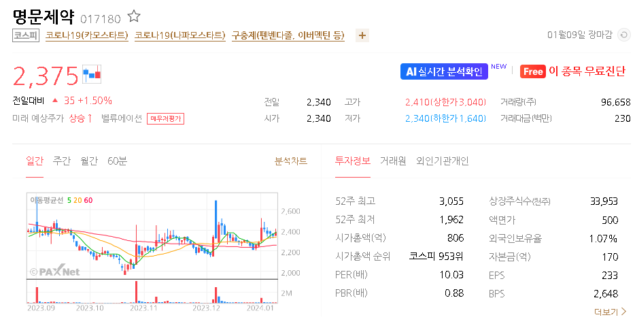Add 명문제약 to favorites with star icon
Screen dimensions: 635x328
[134, 16]
